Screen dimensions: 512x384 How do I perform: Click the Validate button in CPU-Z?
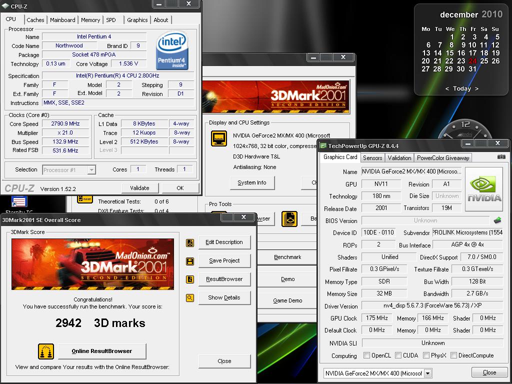(x=140, y=188)
